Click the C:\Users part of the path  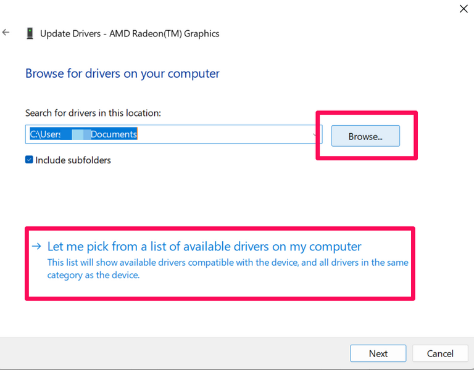tap(45, 134)
